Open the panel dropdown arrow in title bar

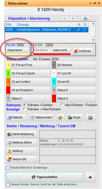(x=91, y=3)
